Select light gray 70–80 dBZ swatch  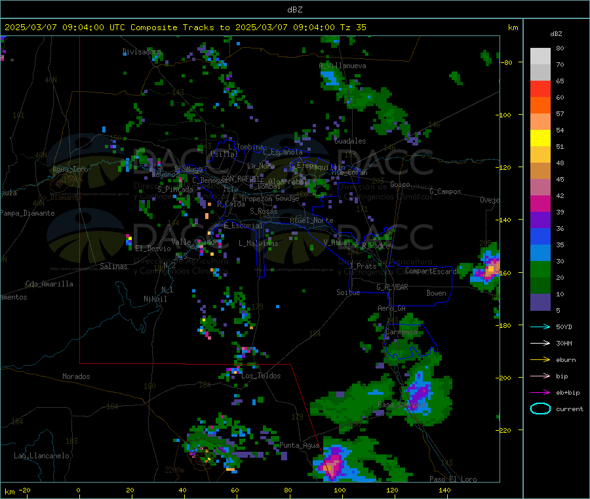click(540, 56)
